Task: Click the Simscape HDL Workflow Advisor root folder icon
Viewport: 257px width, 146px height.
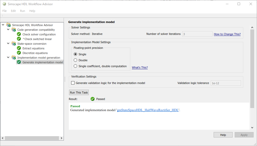Action: click(9, 25)
